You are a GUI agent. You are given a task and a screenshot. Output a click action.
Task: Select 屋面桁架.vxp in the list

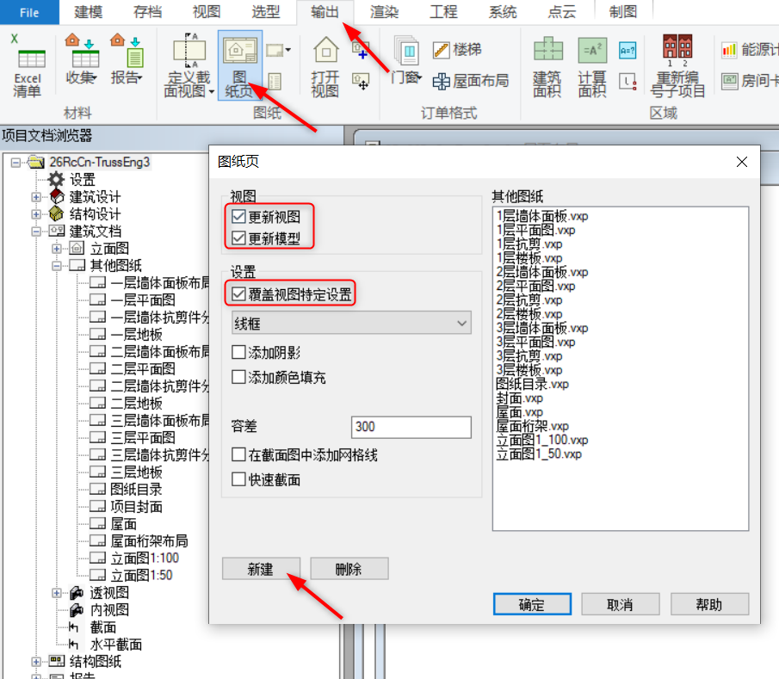532,426
